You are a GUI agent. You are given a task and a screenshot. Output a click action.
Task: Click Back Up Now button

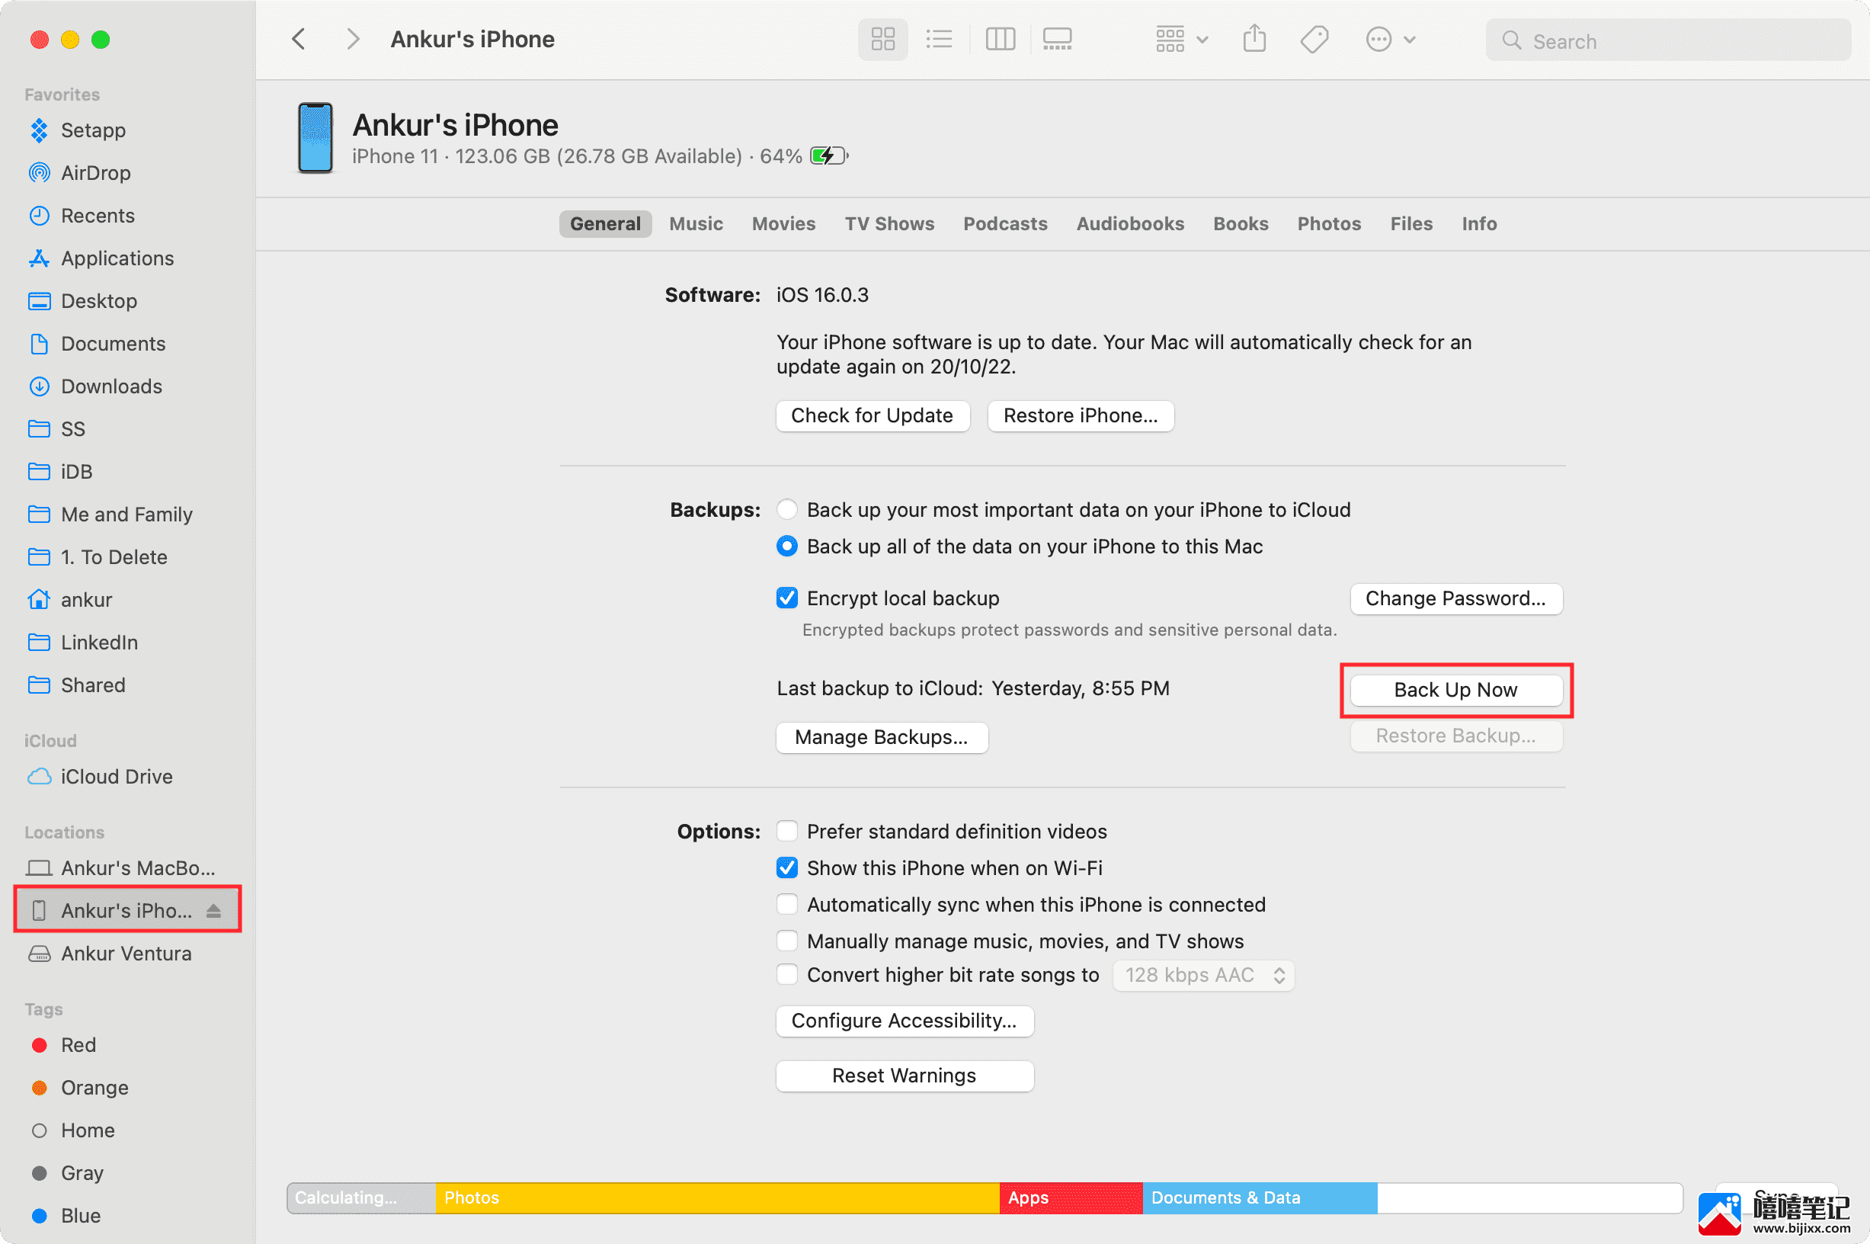[1454, 690]
